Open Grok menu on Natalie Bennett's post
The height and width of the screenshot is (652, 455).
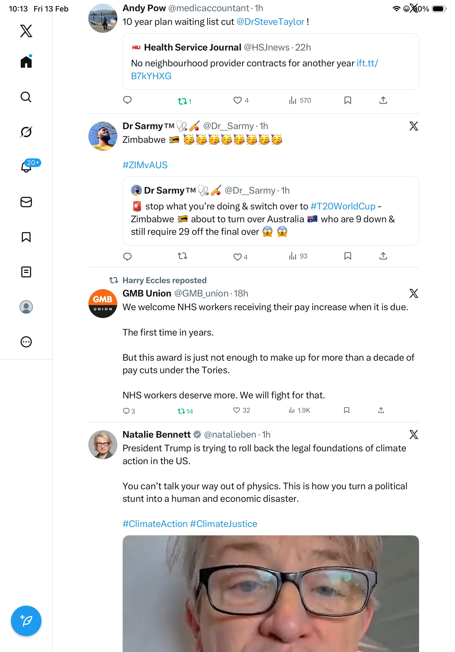pos(413,434)
